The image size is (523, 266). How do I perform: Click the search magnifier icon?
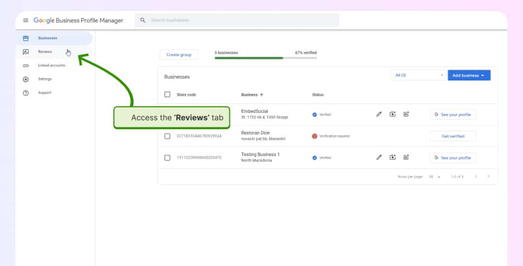tap(143, 20)
